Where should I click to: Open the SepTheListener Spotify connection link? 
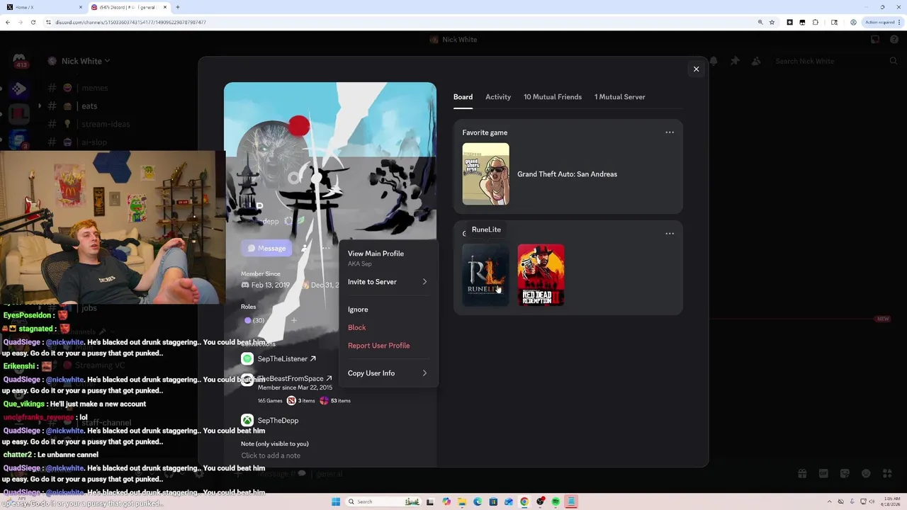(x=287, y=359)
